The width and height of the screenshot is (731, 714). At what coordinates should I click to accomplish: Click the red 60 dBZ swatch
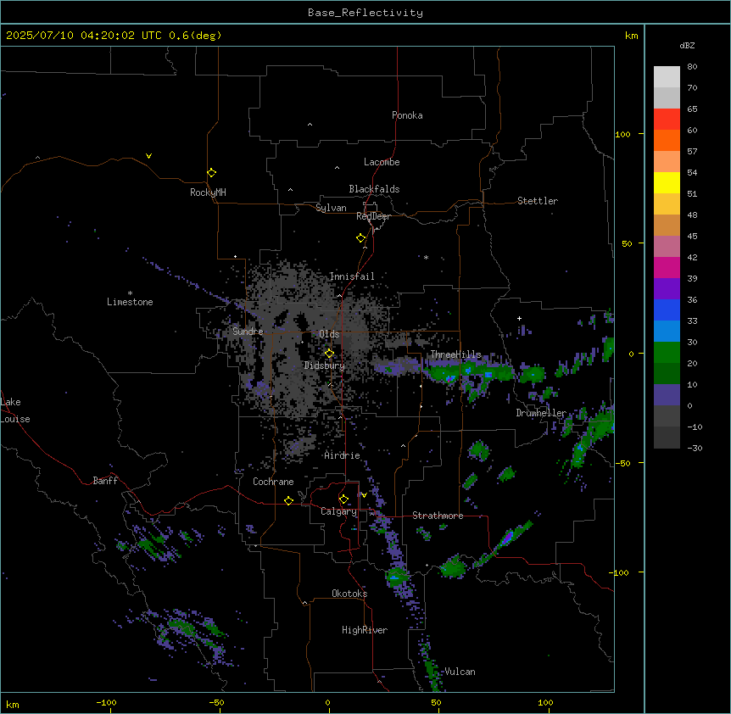point(667,120)
